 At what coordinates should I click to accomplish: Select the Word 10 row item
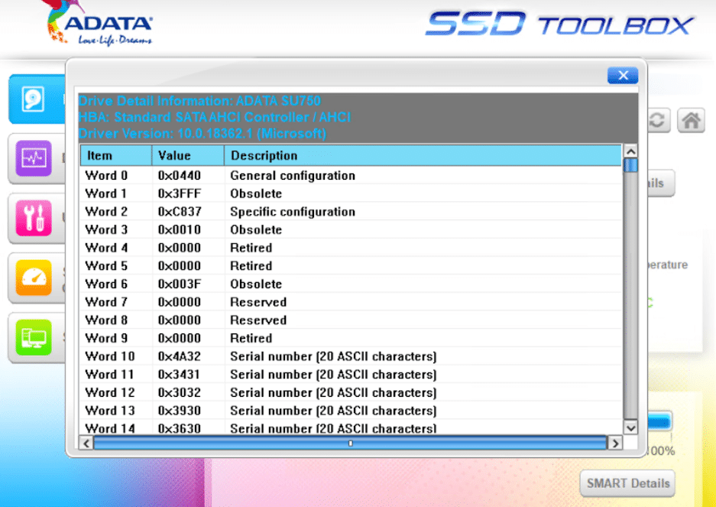click(x=110, y=356)
